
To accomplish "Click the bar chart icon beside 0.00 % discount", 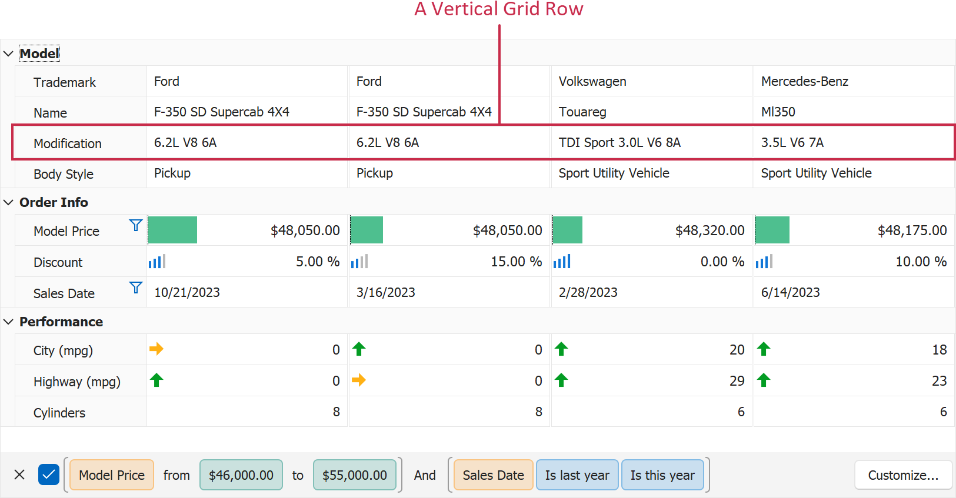I will point(561,262).
